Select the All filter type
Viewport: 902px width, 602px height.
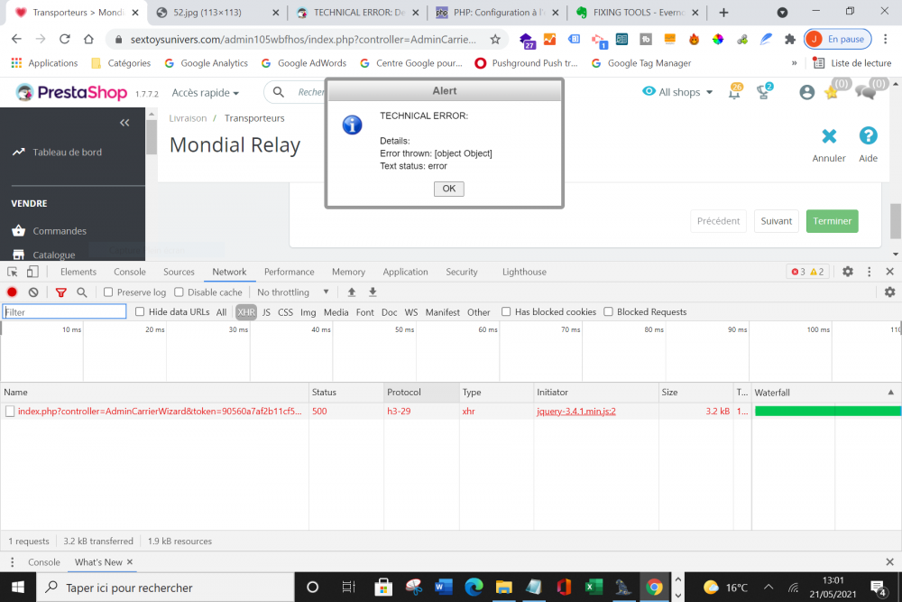point(221,312)
